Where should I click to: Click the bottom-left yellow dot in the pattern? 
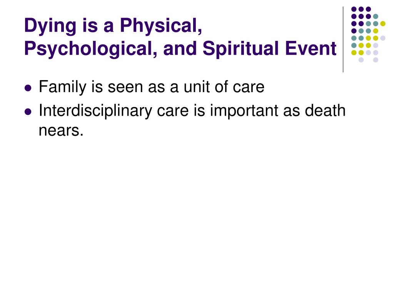[354, 52]
